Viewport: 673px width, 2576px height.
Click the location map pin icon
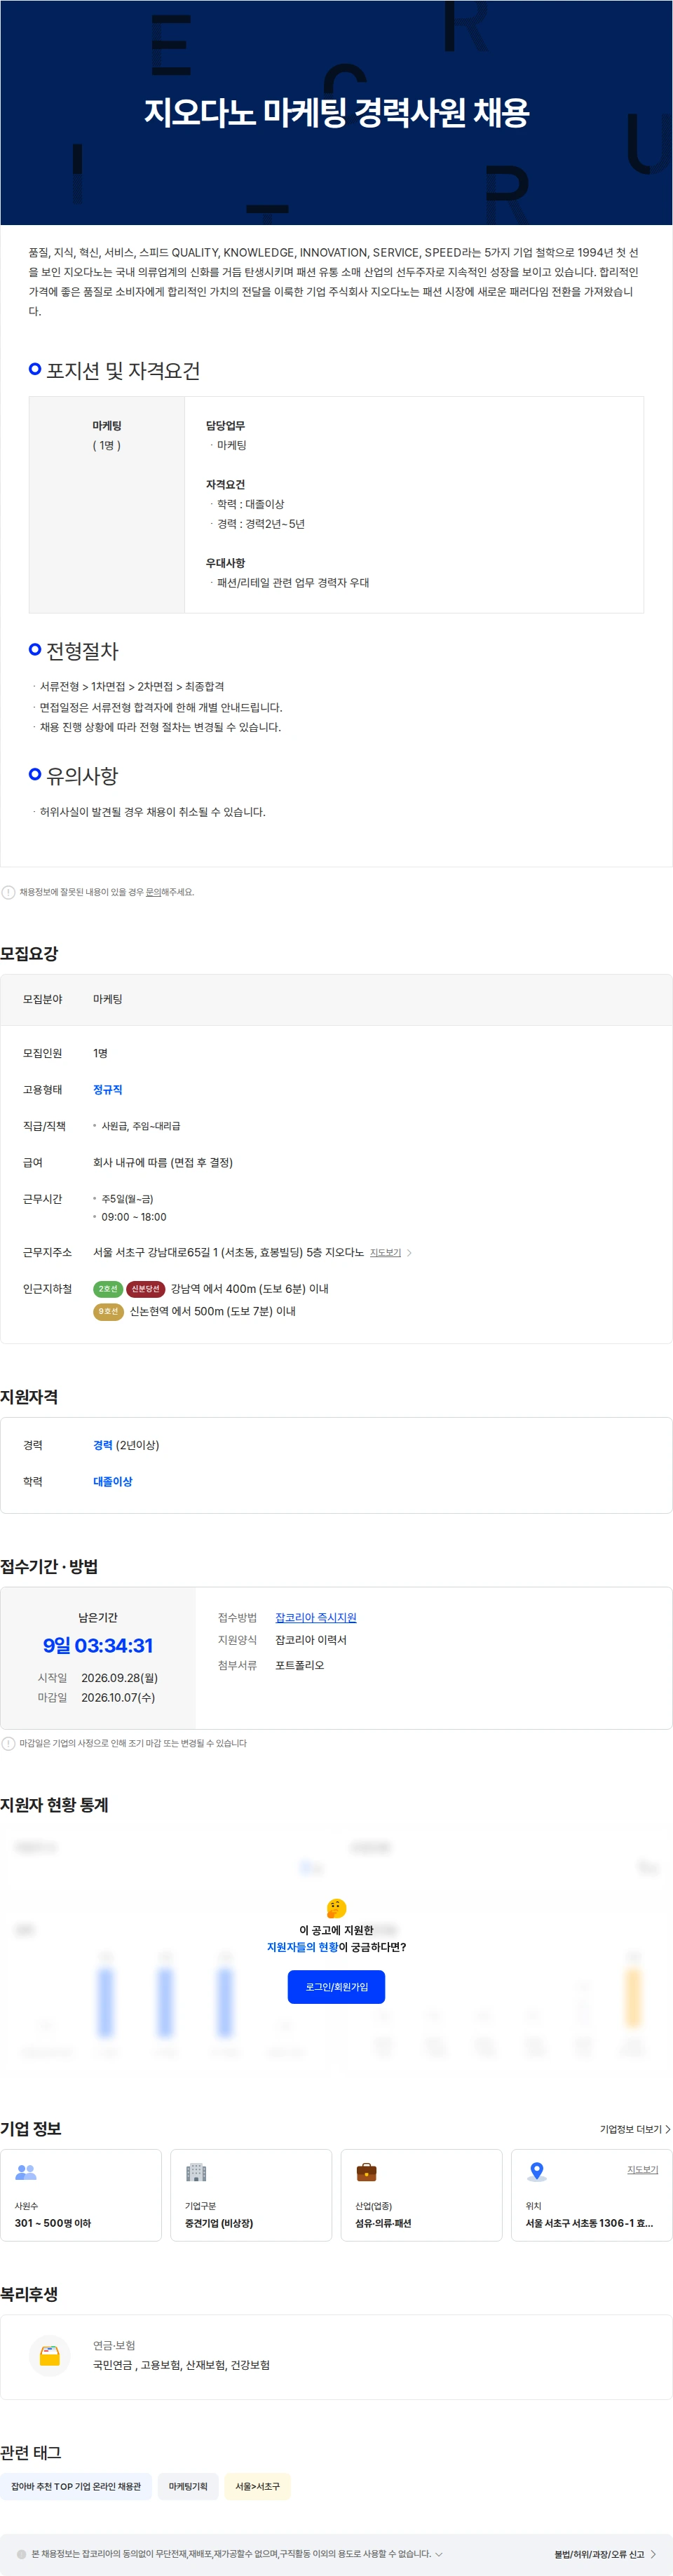click(x=537, y=2172)
